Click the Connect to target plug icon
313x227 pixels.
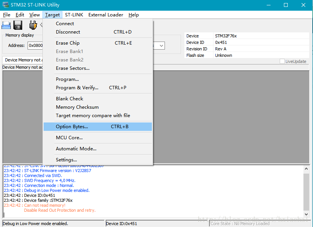[x=33, y=25]
